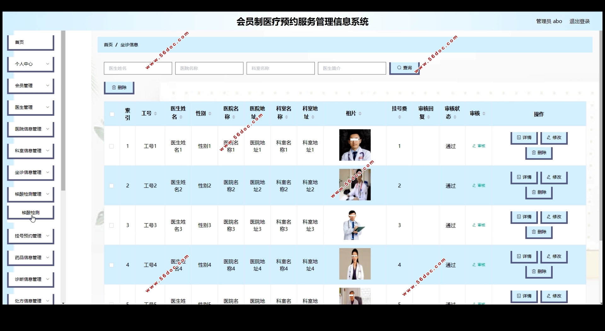Open 首页 in the sidebar
The height and width of the screenshot is (331, 605).
pos(31,42)
